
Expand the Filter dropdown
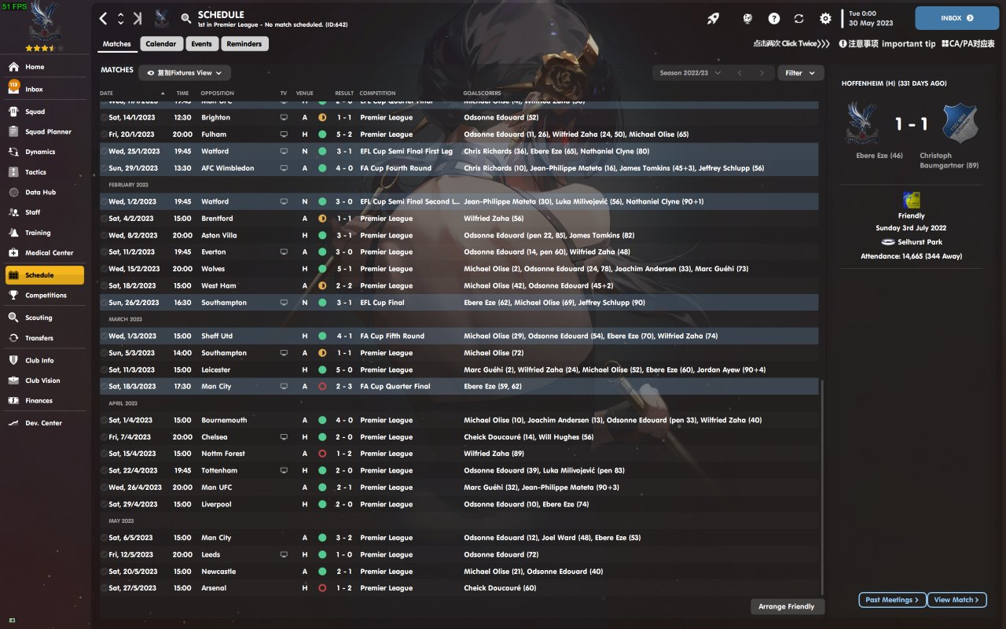click(x=801, y=73)
